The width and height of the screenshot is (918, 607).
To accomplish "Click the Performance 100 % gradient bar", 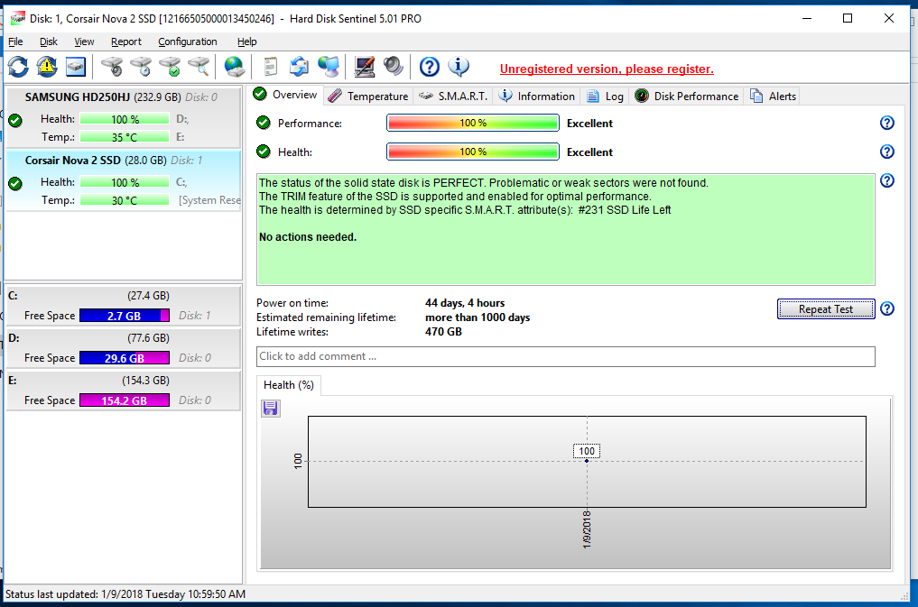I will point(473,123).
